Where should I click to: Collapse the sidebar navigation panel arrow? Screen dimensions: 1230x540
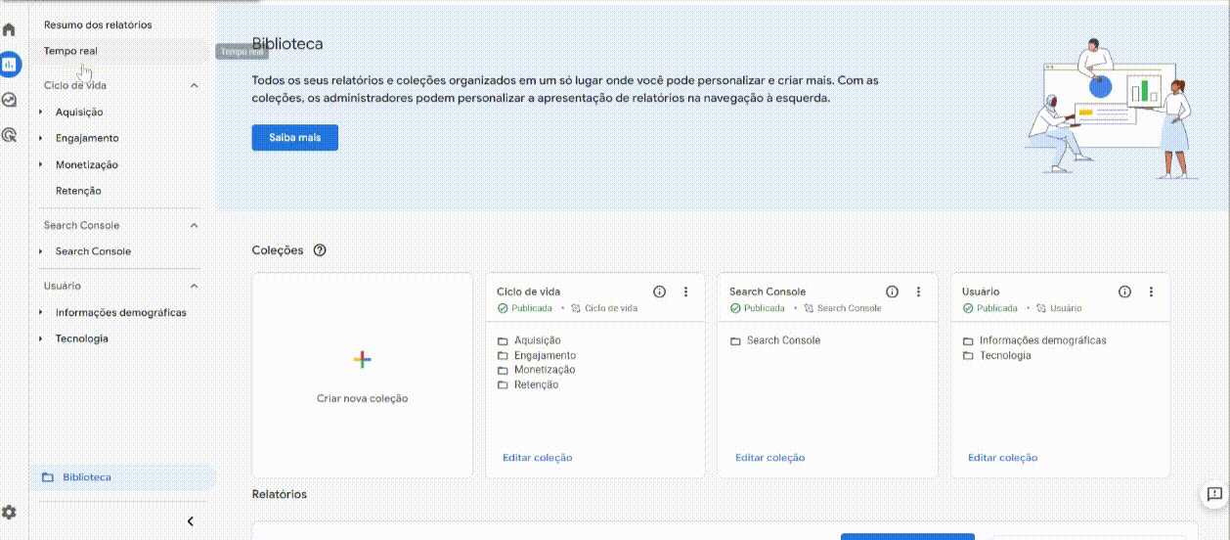pyautogui.click(x=191, y=521)
